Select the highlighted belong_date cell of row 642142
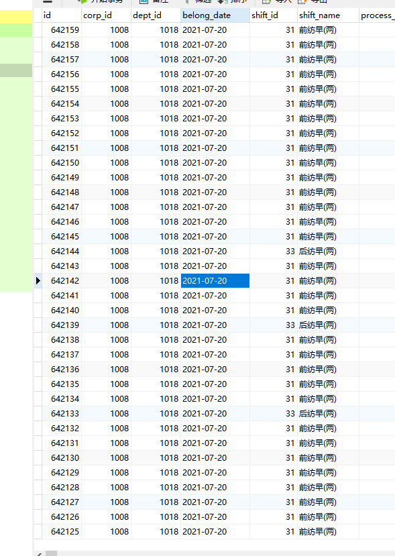The height and width of the screenshot is (556, 395). [x=215, y=281]
